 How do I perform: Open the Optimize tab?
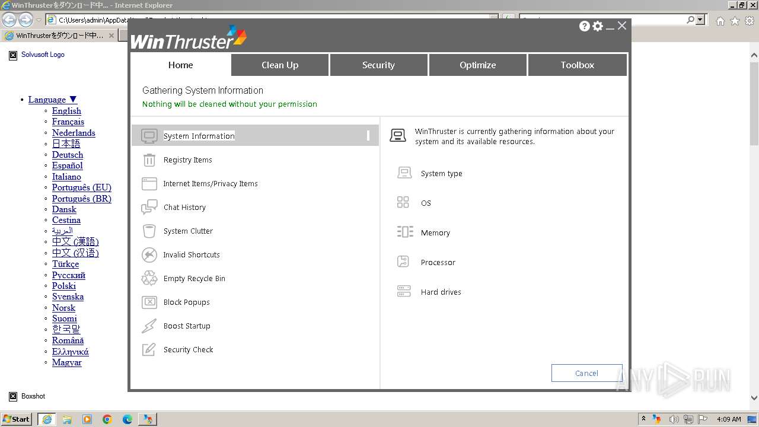477,65
